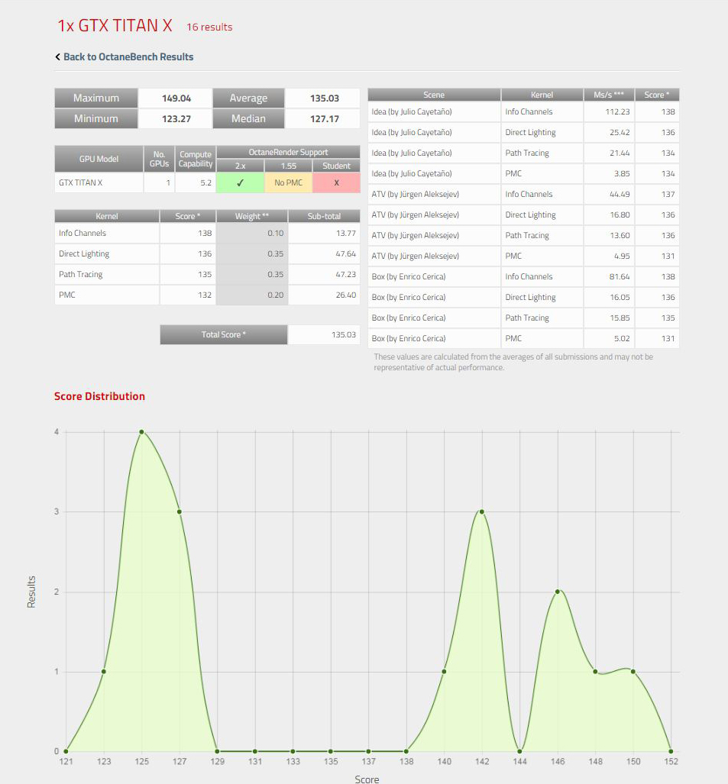The image size is (728, 784).
Task: Click the Score Distribution heading
Action: pyautogui.click(x=99, y=396)
